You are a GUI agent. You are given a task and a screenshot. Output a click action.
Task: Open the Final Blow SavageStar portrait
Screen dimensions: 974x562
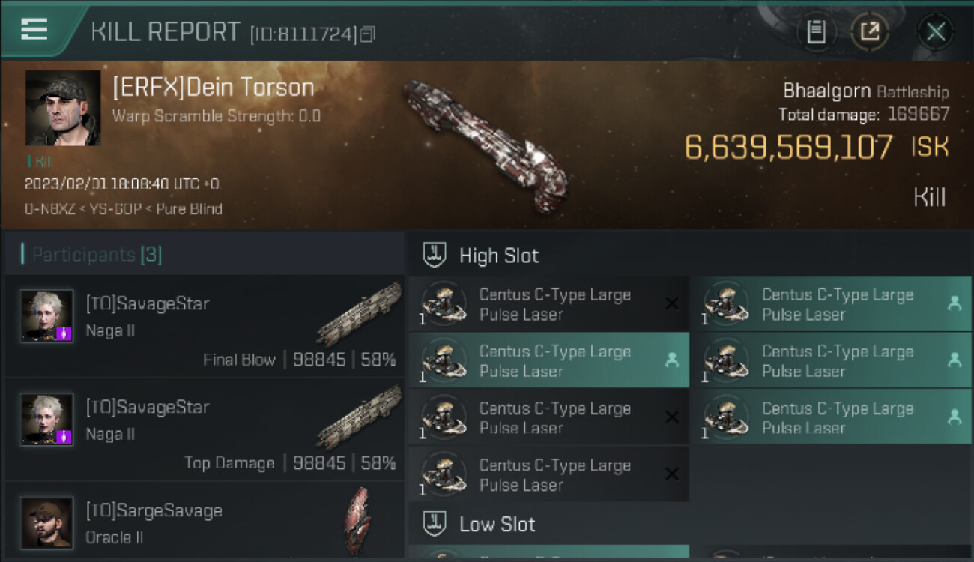click(x=46, y=315)
